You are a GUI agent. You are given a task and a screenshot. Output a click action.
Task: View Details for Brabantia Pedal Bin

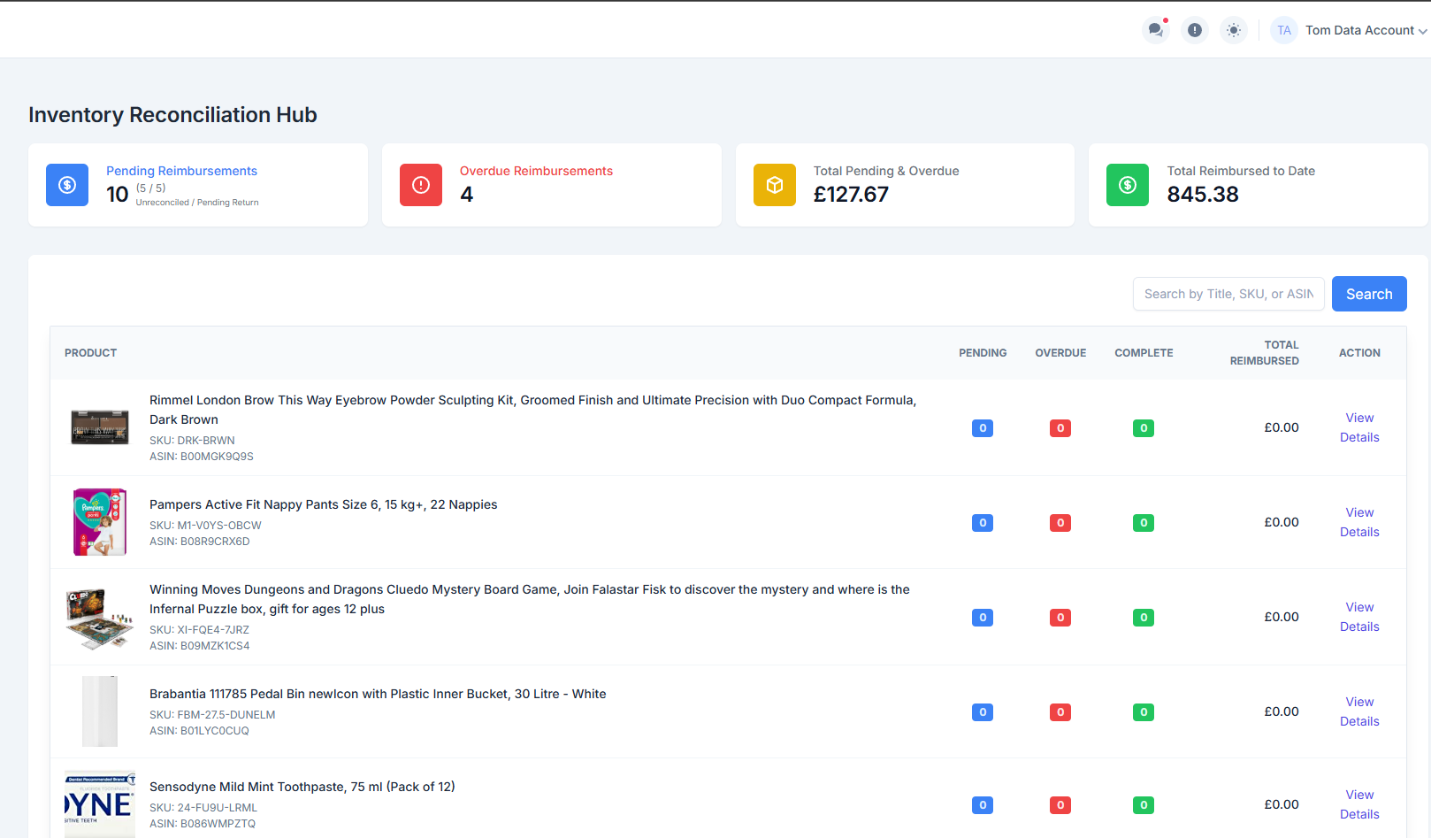[1359, 711]
